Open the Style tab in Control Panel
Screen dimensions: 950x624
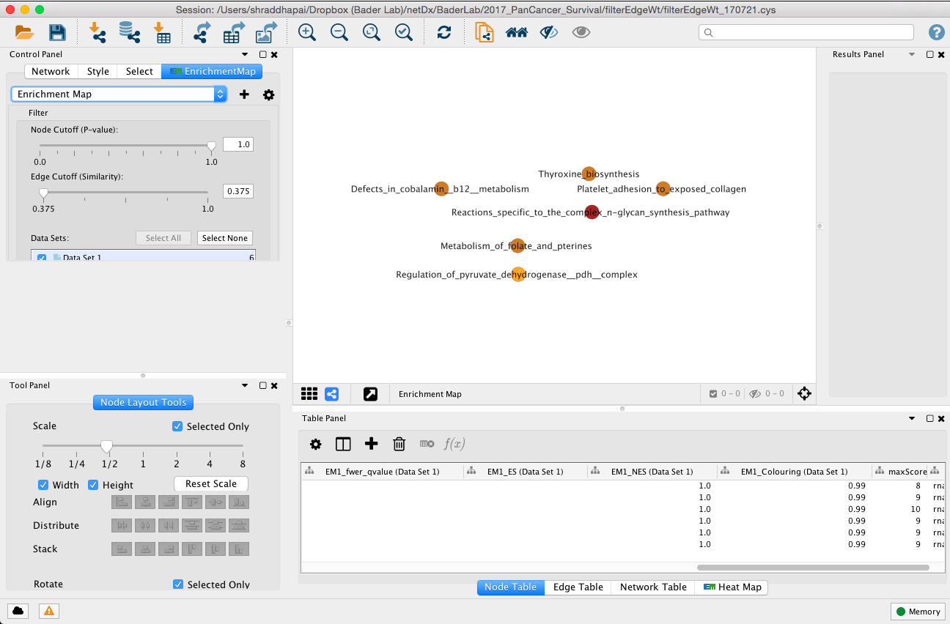[x=97, y=71]
